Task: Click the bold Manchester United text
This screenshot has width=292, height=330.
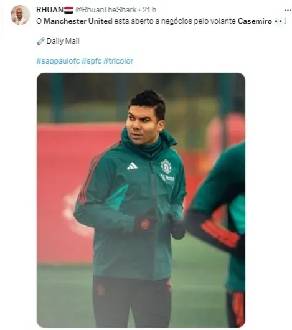Action: click(x=78, y=21)
